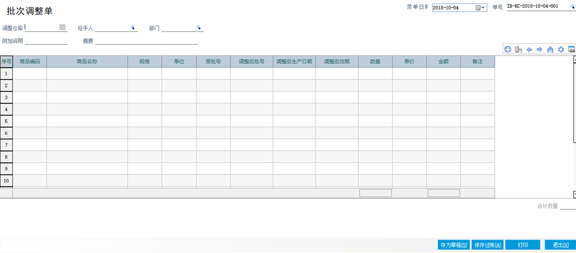The width and height of the screenshot is (576, 253).
Task: Click 商品名称 cell in row 2
Action: [87, 86]
